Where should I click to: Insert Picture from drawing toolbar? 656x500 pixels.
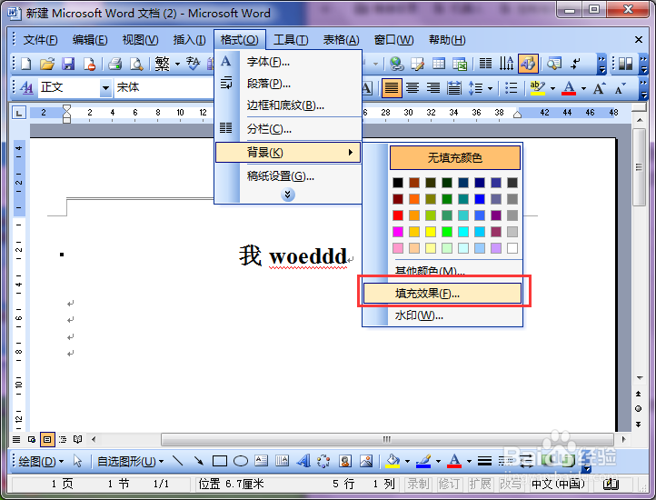click(366, 461)
